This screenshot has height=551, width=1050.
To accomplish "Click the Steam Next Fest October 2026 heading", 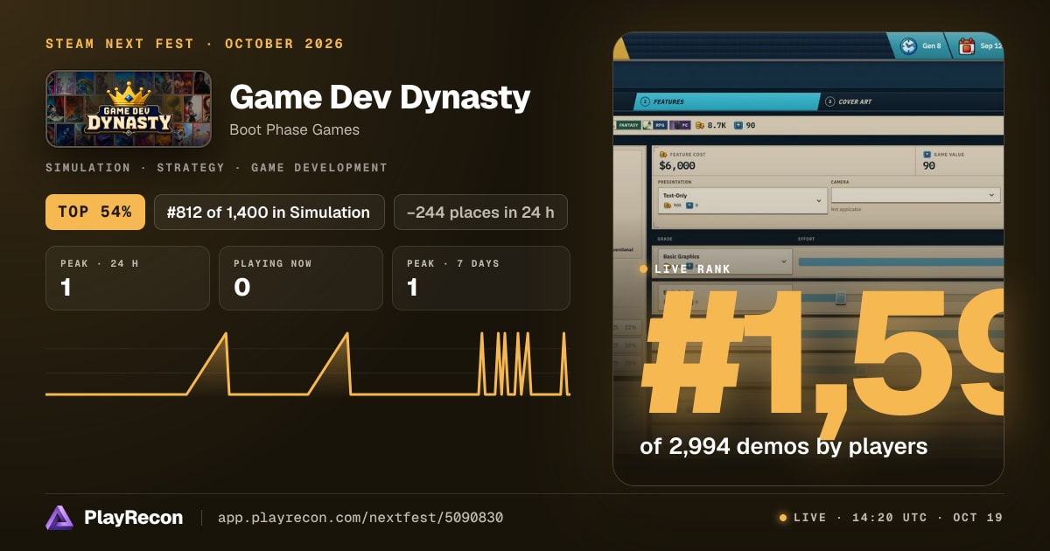I will (194, 44).
